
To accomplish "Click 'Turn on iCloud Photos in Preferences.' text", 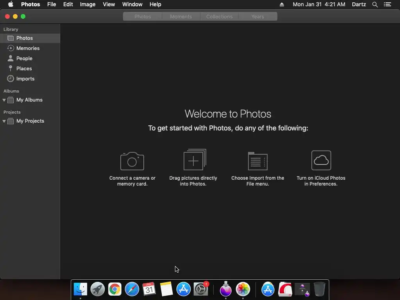I will (x=321, y=181).
